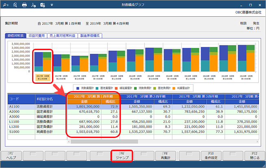Select the 1,503,018,750 amount cell
Screen dimensions: 266x168
pyautogui.click(x=84, y=132)
